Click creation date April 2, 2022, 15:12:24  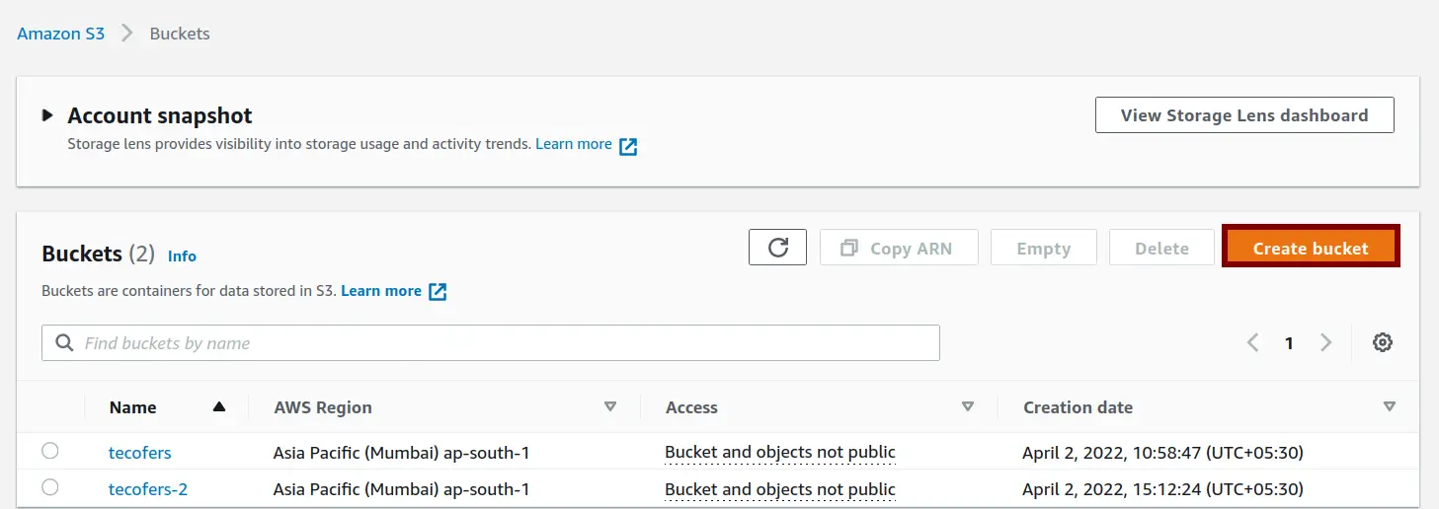click(x=1163, y=488)
